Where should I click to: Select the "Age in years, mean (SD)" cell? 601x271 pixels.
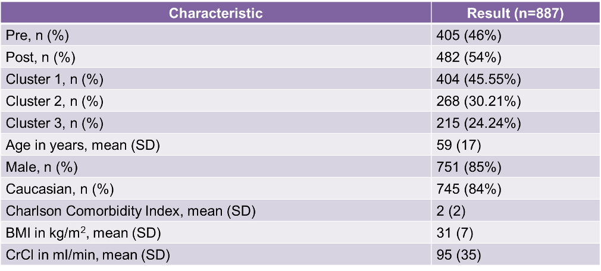[75, 145]
